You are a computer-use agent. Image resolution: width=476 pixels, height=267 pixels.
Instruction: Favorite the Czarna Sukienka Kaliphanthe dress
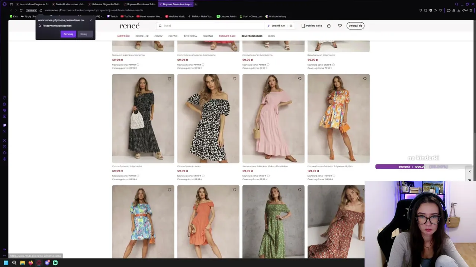169,79
